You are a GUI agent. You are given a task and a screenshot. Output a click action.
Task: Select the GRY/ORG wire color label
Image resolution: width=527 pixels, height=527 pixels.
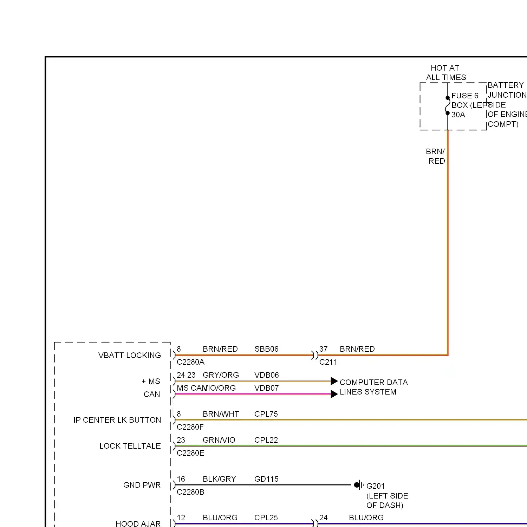(x=221, y=375)
